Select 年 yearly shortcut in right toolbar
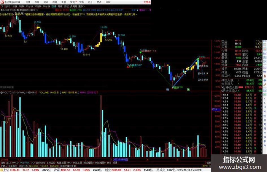Screen dimensions: 267x172 pos(265,146)
